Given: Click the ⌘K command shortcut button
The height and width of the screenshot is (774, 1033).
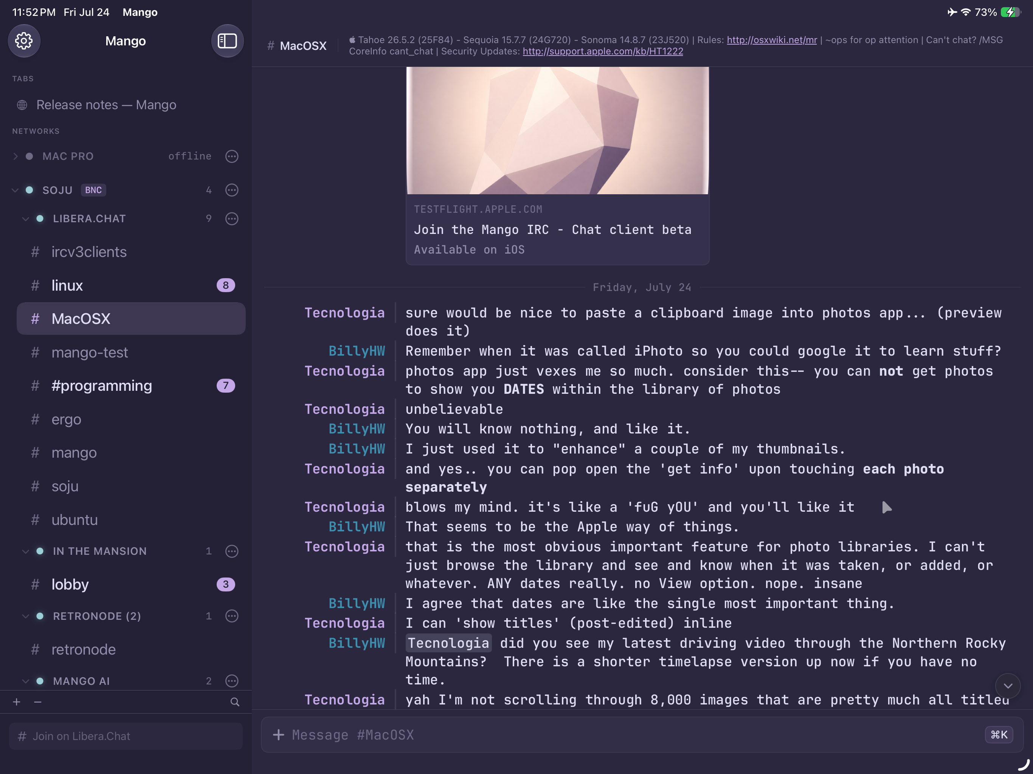Looking at the screenshot, I should [x=999, y=735].
